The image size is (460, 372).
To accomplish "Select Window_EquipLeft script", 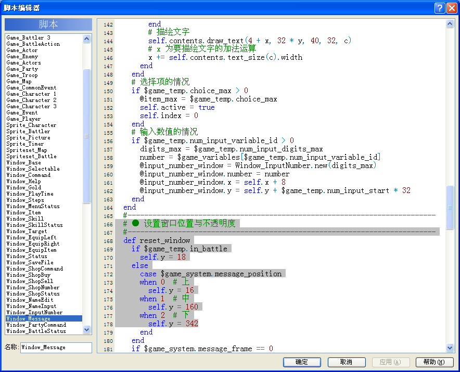I will [31, 237].
